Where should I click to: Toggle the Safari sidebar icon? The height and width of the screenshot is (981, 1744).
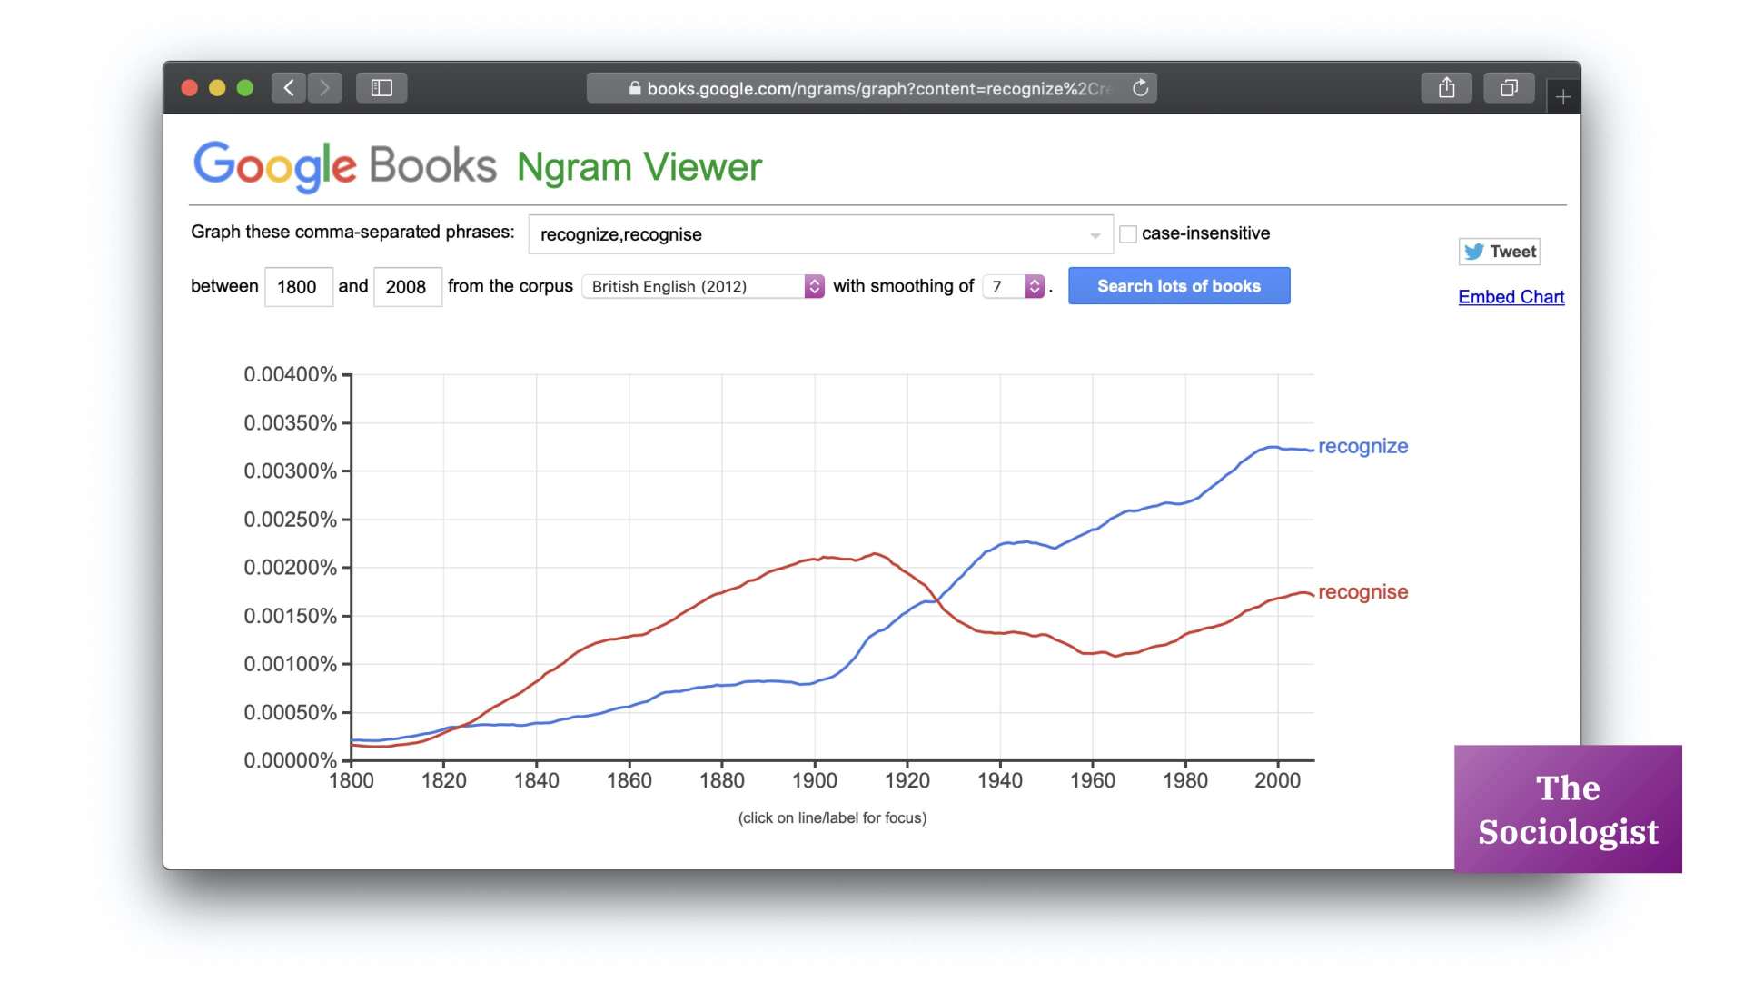point(381,88)
